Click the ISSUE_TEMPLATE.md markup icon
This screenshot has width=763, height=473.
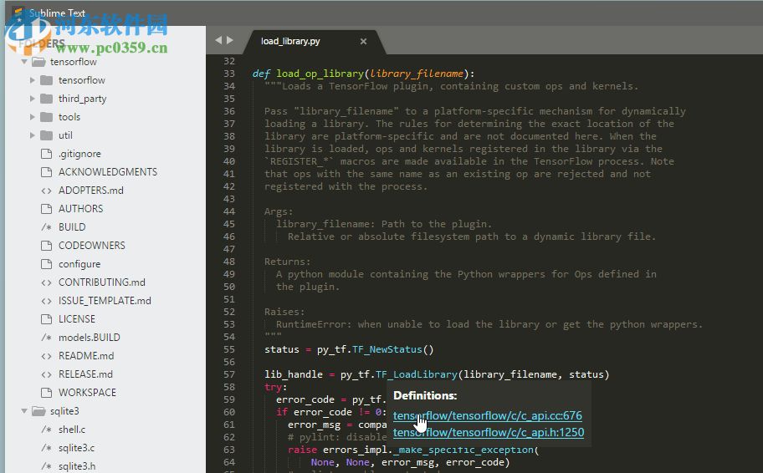(47, 301)
